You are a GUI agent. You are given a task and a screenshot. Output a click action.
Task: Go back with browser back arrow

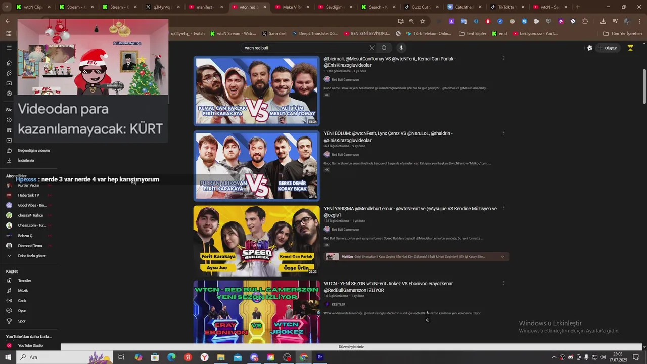(x=7, y=21)
